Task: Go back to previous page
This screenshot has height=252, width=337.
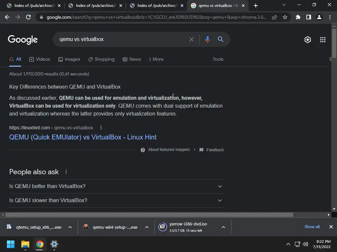Action: (7, 17)
